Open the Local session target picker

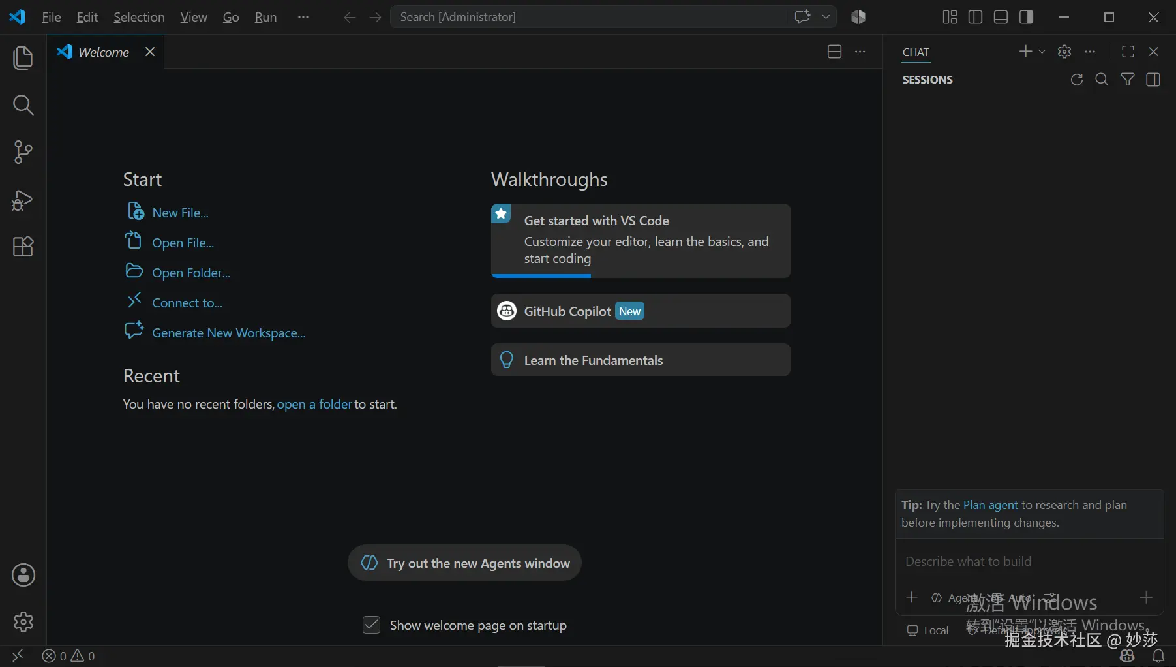click(x=928, y=630)
